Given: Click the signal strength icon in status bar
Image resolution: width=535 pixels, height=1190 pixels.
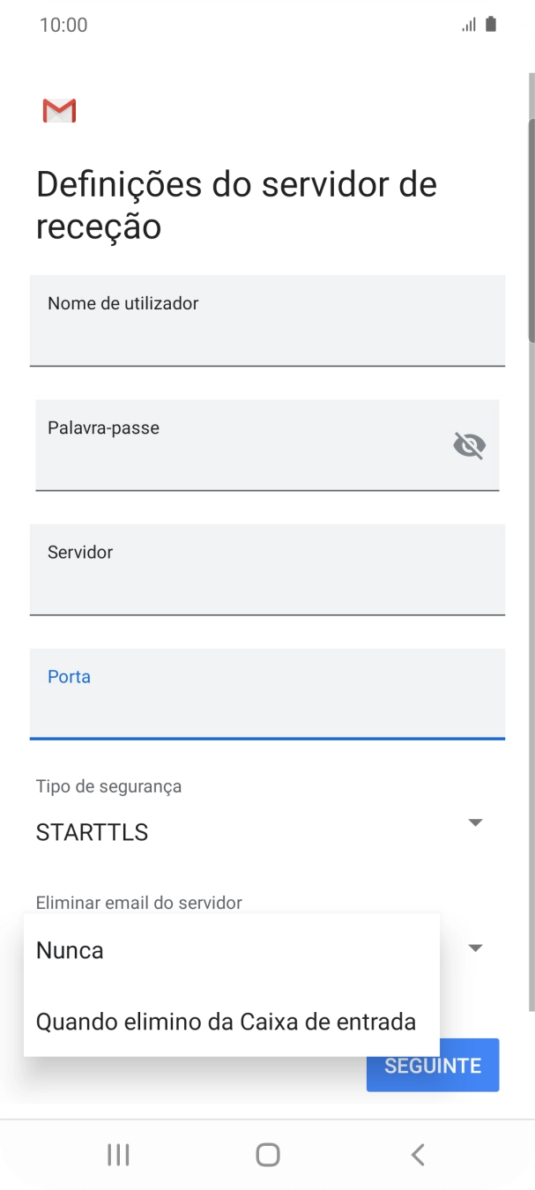Looking at the screenshot, I should tap(468, 24).
